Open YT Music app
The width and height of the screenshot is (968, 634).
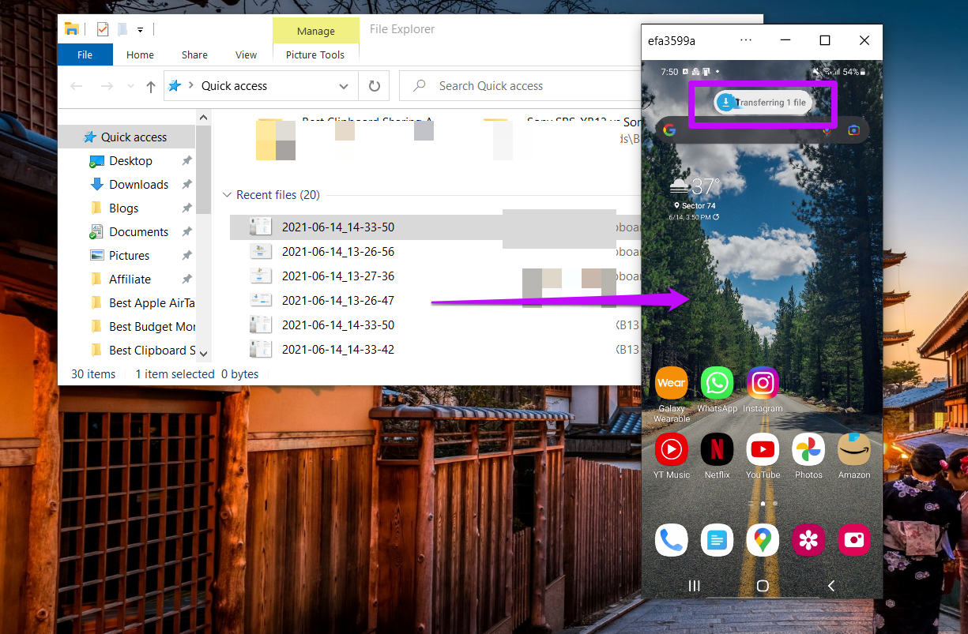point(671,450)
